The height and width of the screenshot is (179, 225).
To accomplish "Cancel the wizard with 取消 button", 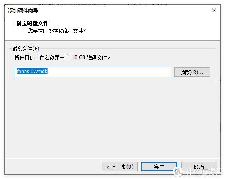I will point(199,167).
